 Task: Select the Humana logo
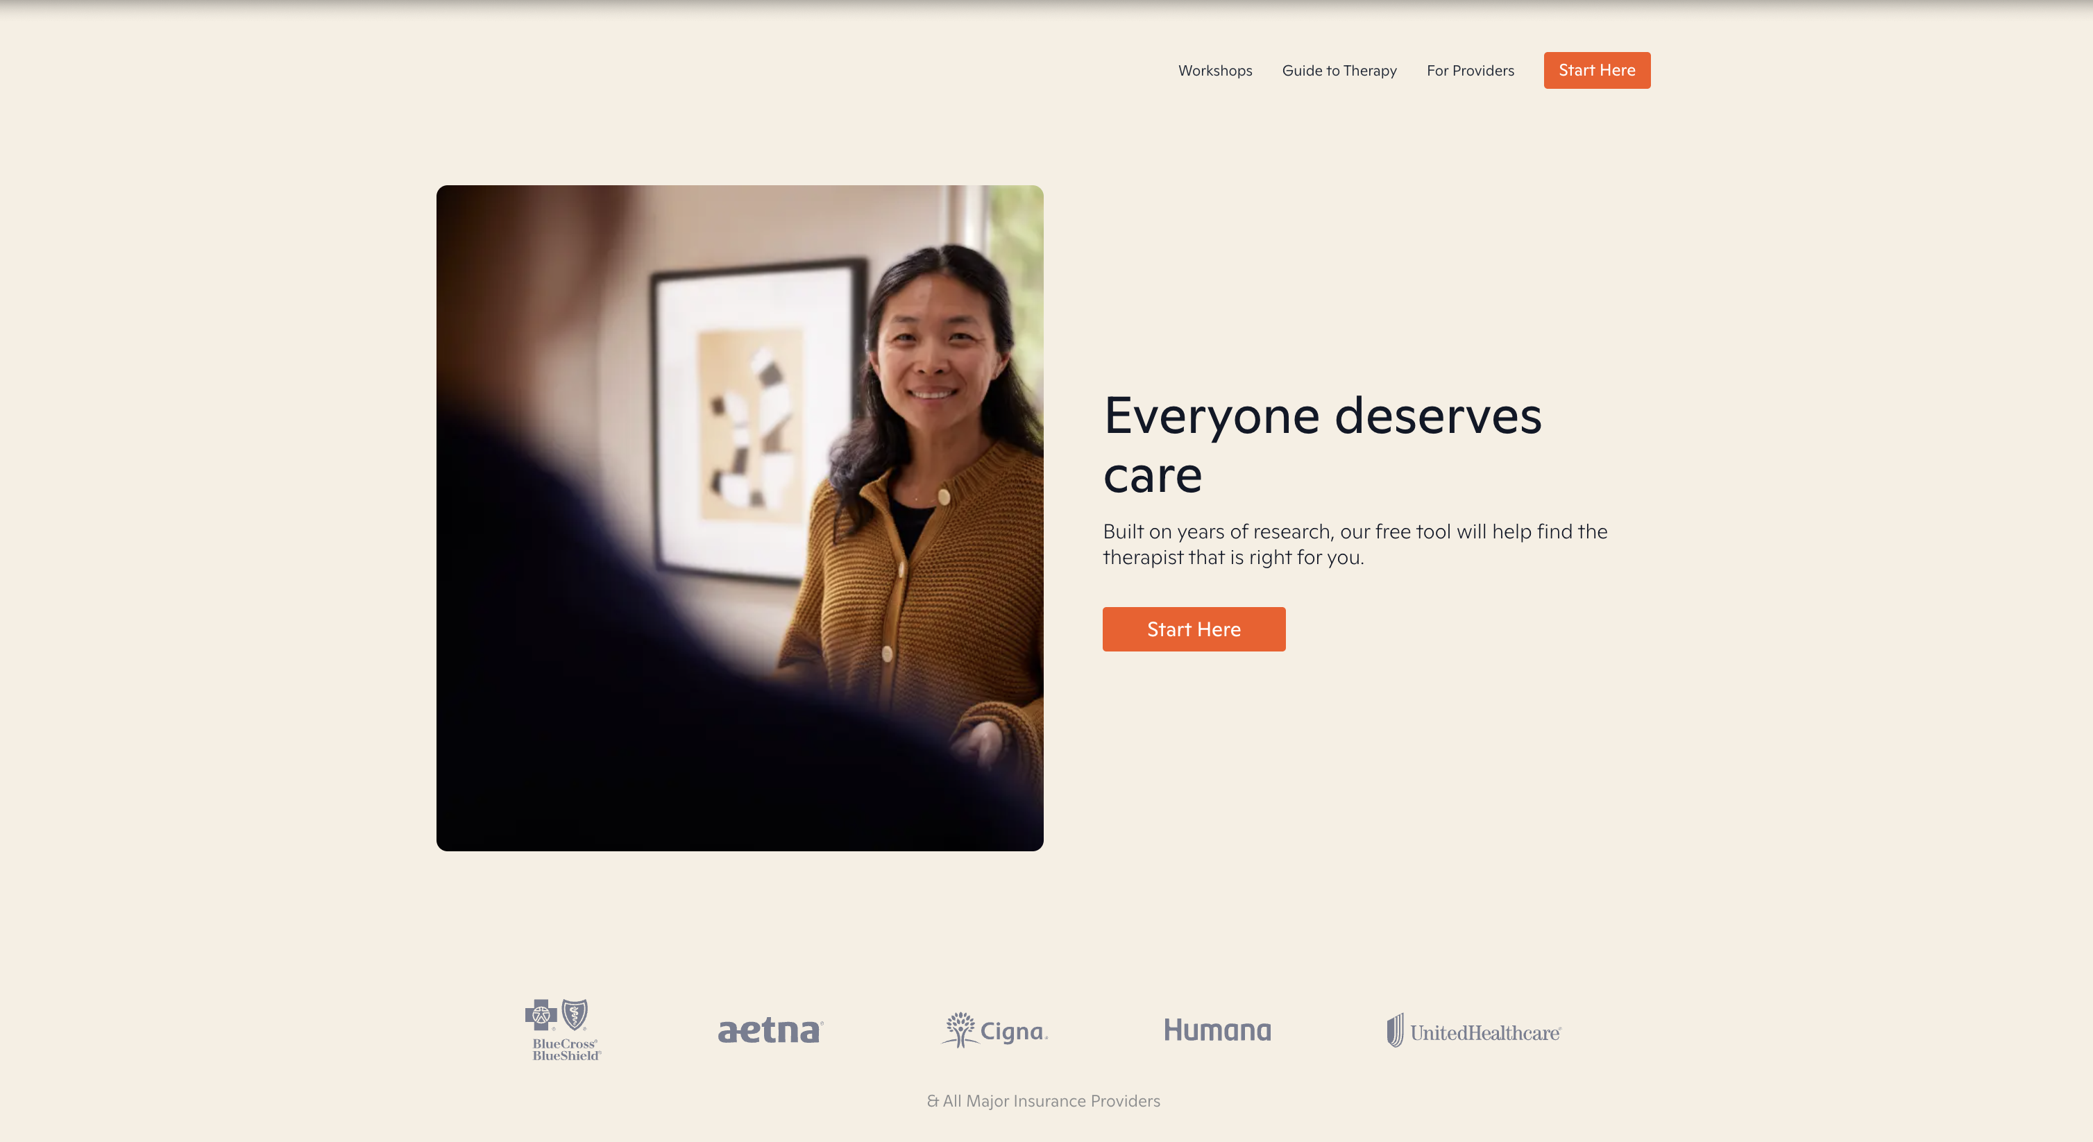point(1217,1030)
